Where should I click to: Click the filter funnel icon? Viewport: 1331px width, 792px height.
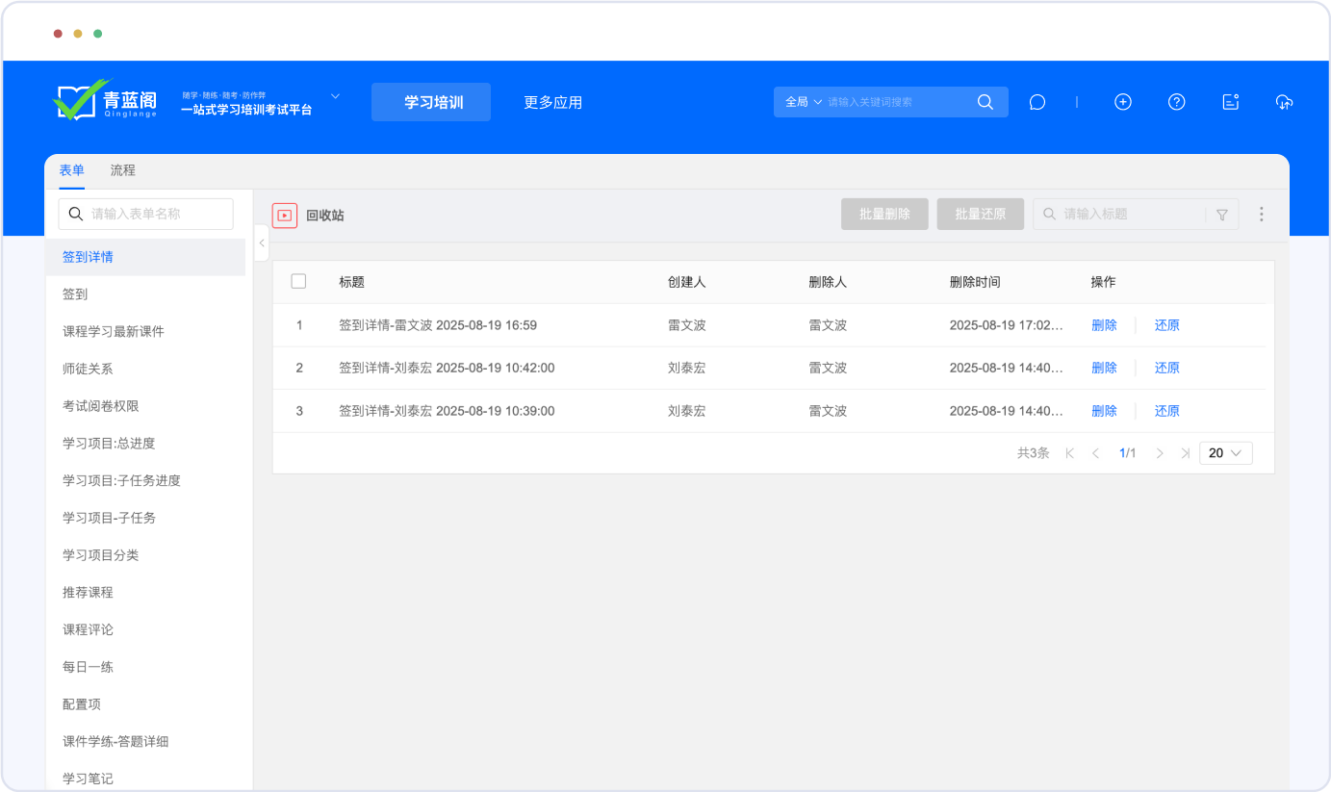(1222, 215)
